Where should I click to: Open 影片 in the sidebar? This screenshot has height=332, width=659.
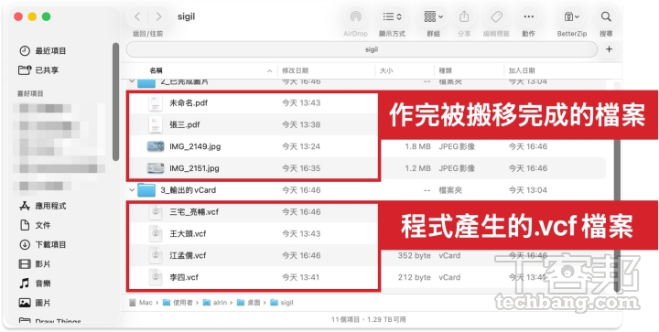tap(35, 264)
